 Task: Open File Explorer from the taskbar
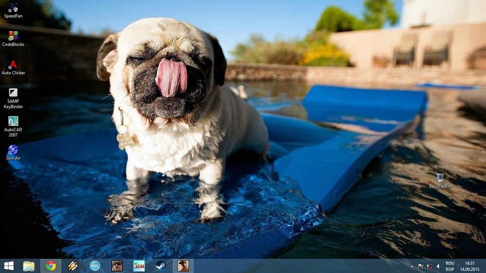(x=29, y=266)
